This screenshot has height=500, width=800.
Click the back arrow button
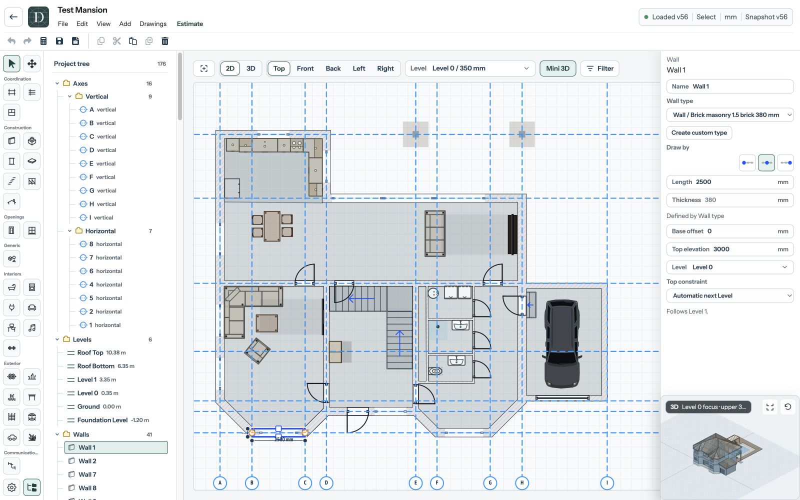click(x=13, y=17)
